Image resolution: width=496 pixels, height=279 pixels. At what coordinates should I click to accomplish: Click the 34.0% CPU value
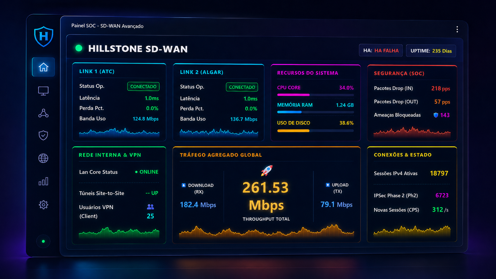(346, 88)
